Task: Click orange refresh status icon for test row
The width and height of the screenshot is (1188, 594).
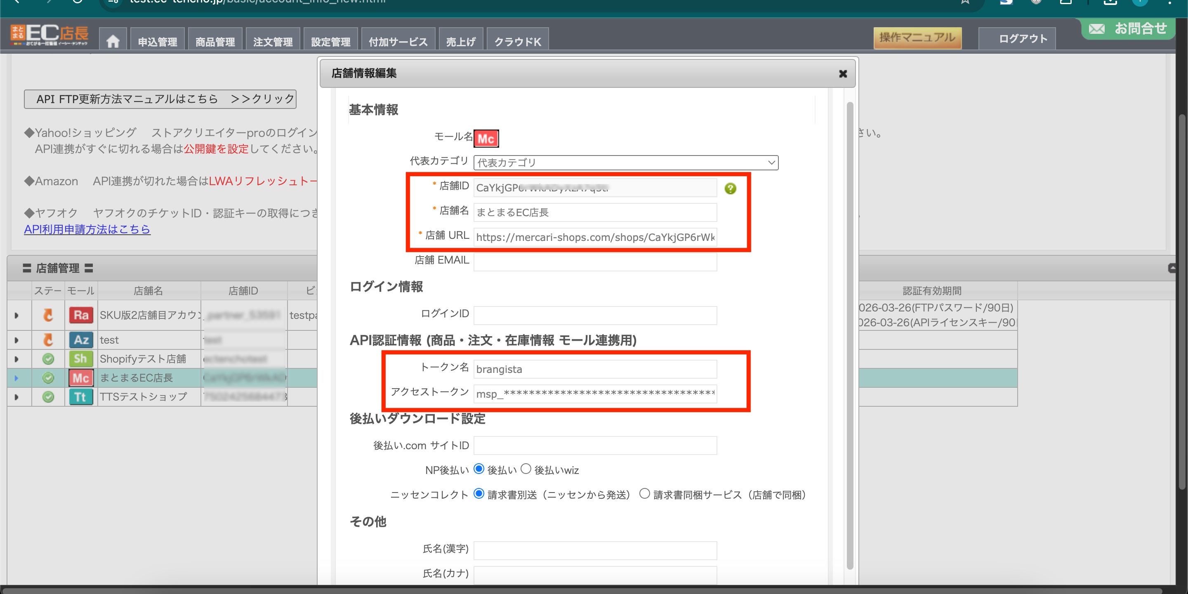Action: (48, 340)
